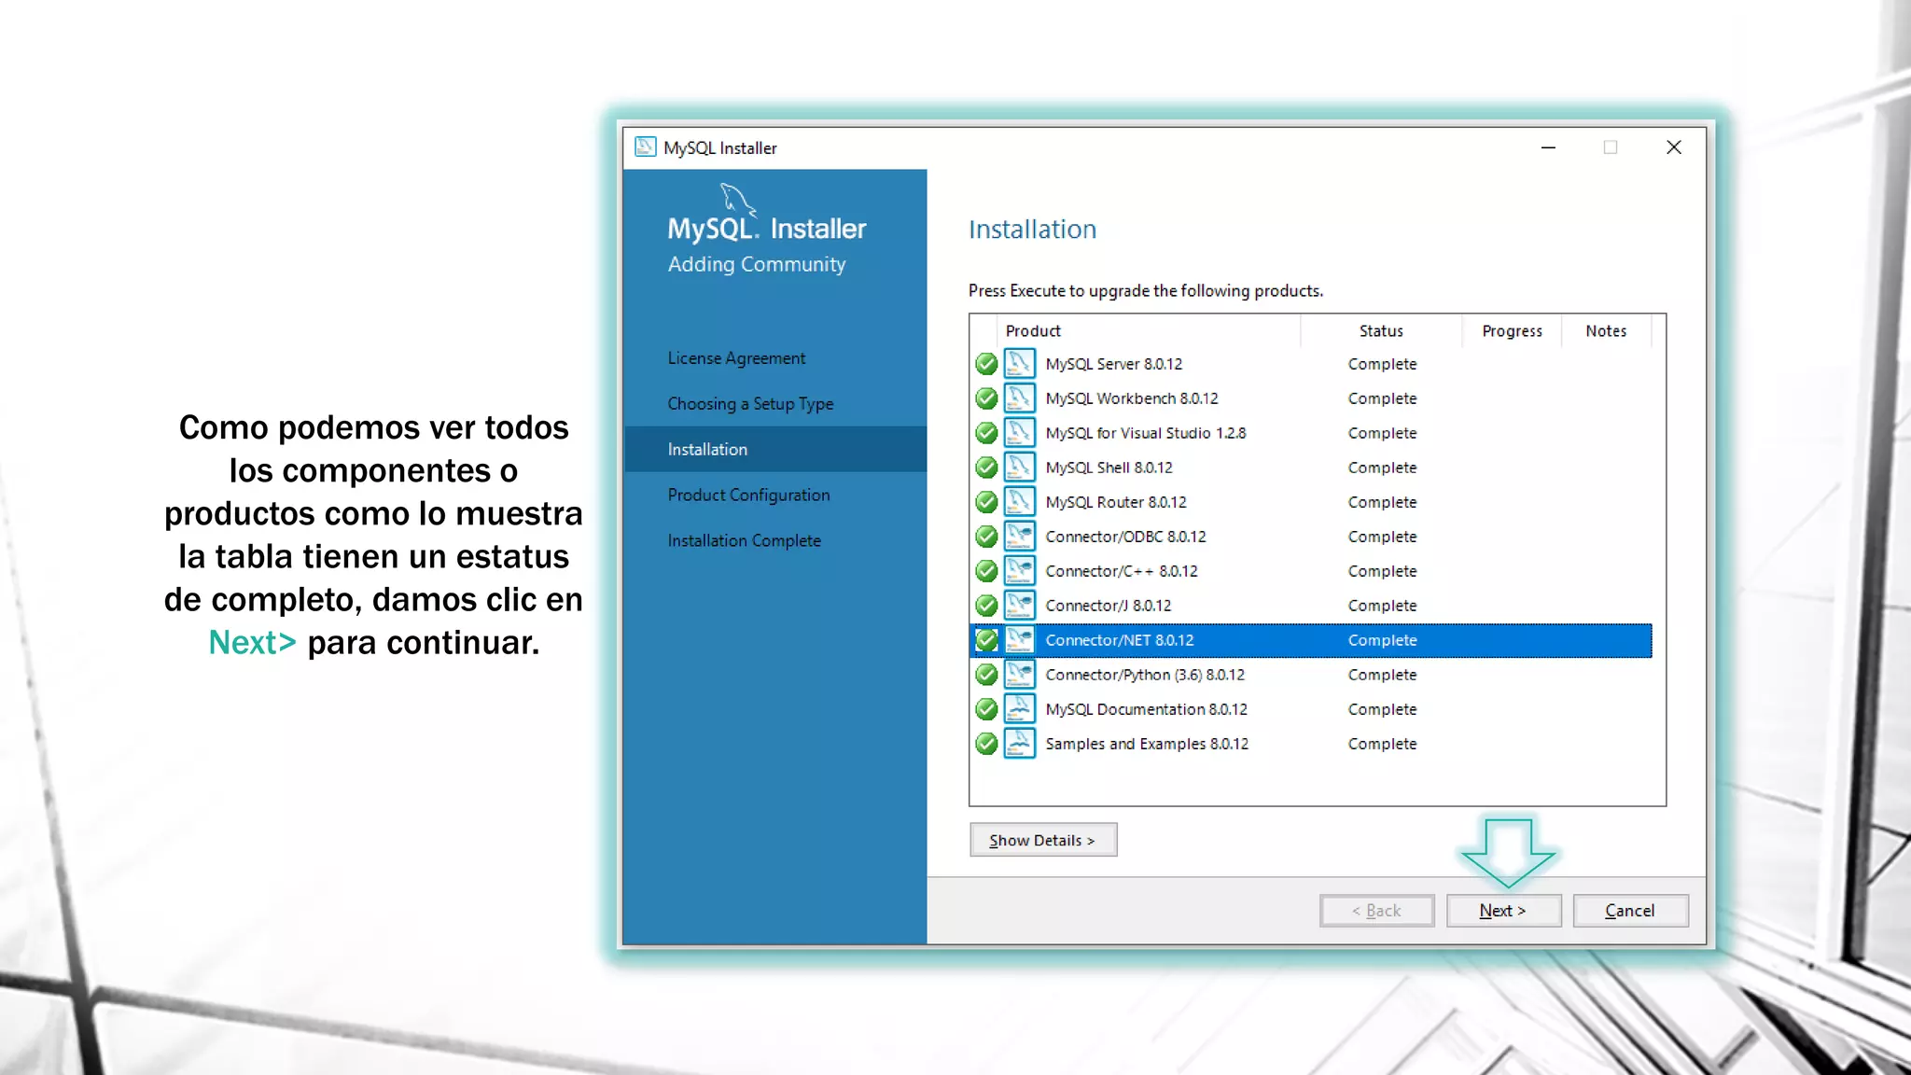Click the MySQL Shell 8.0.12 product icon
This screenshot has width=1911, height=1075.
[1019, 468]
